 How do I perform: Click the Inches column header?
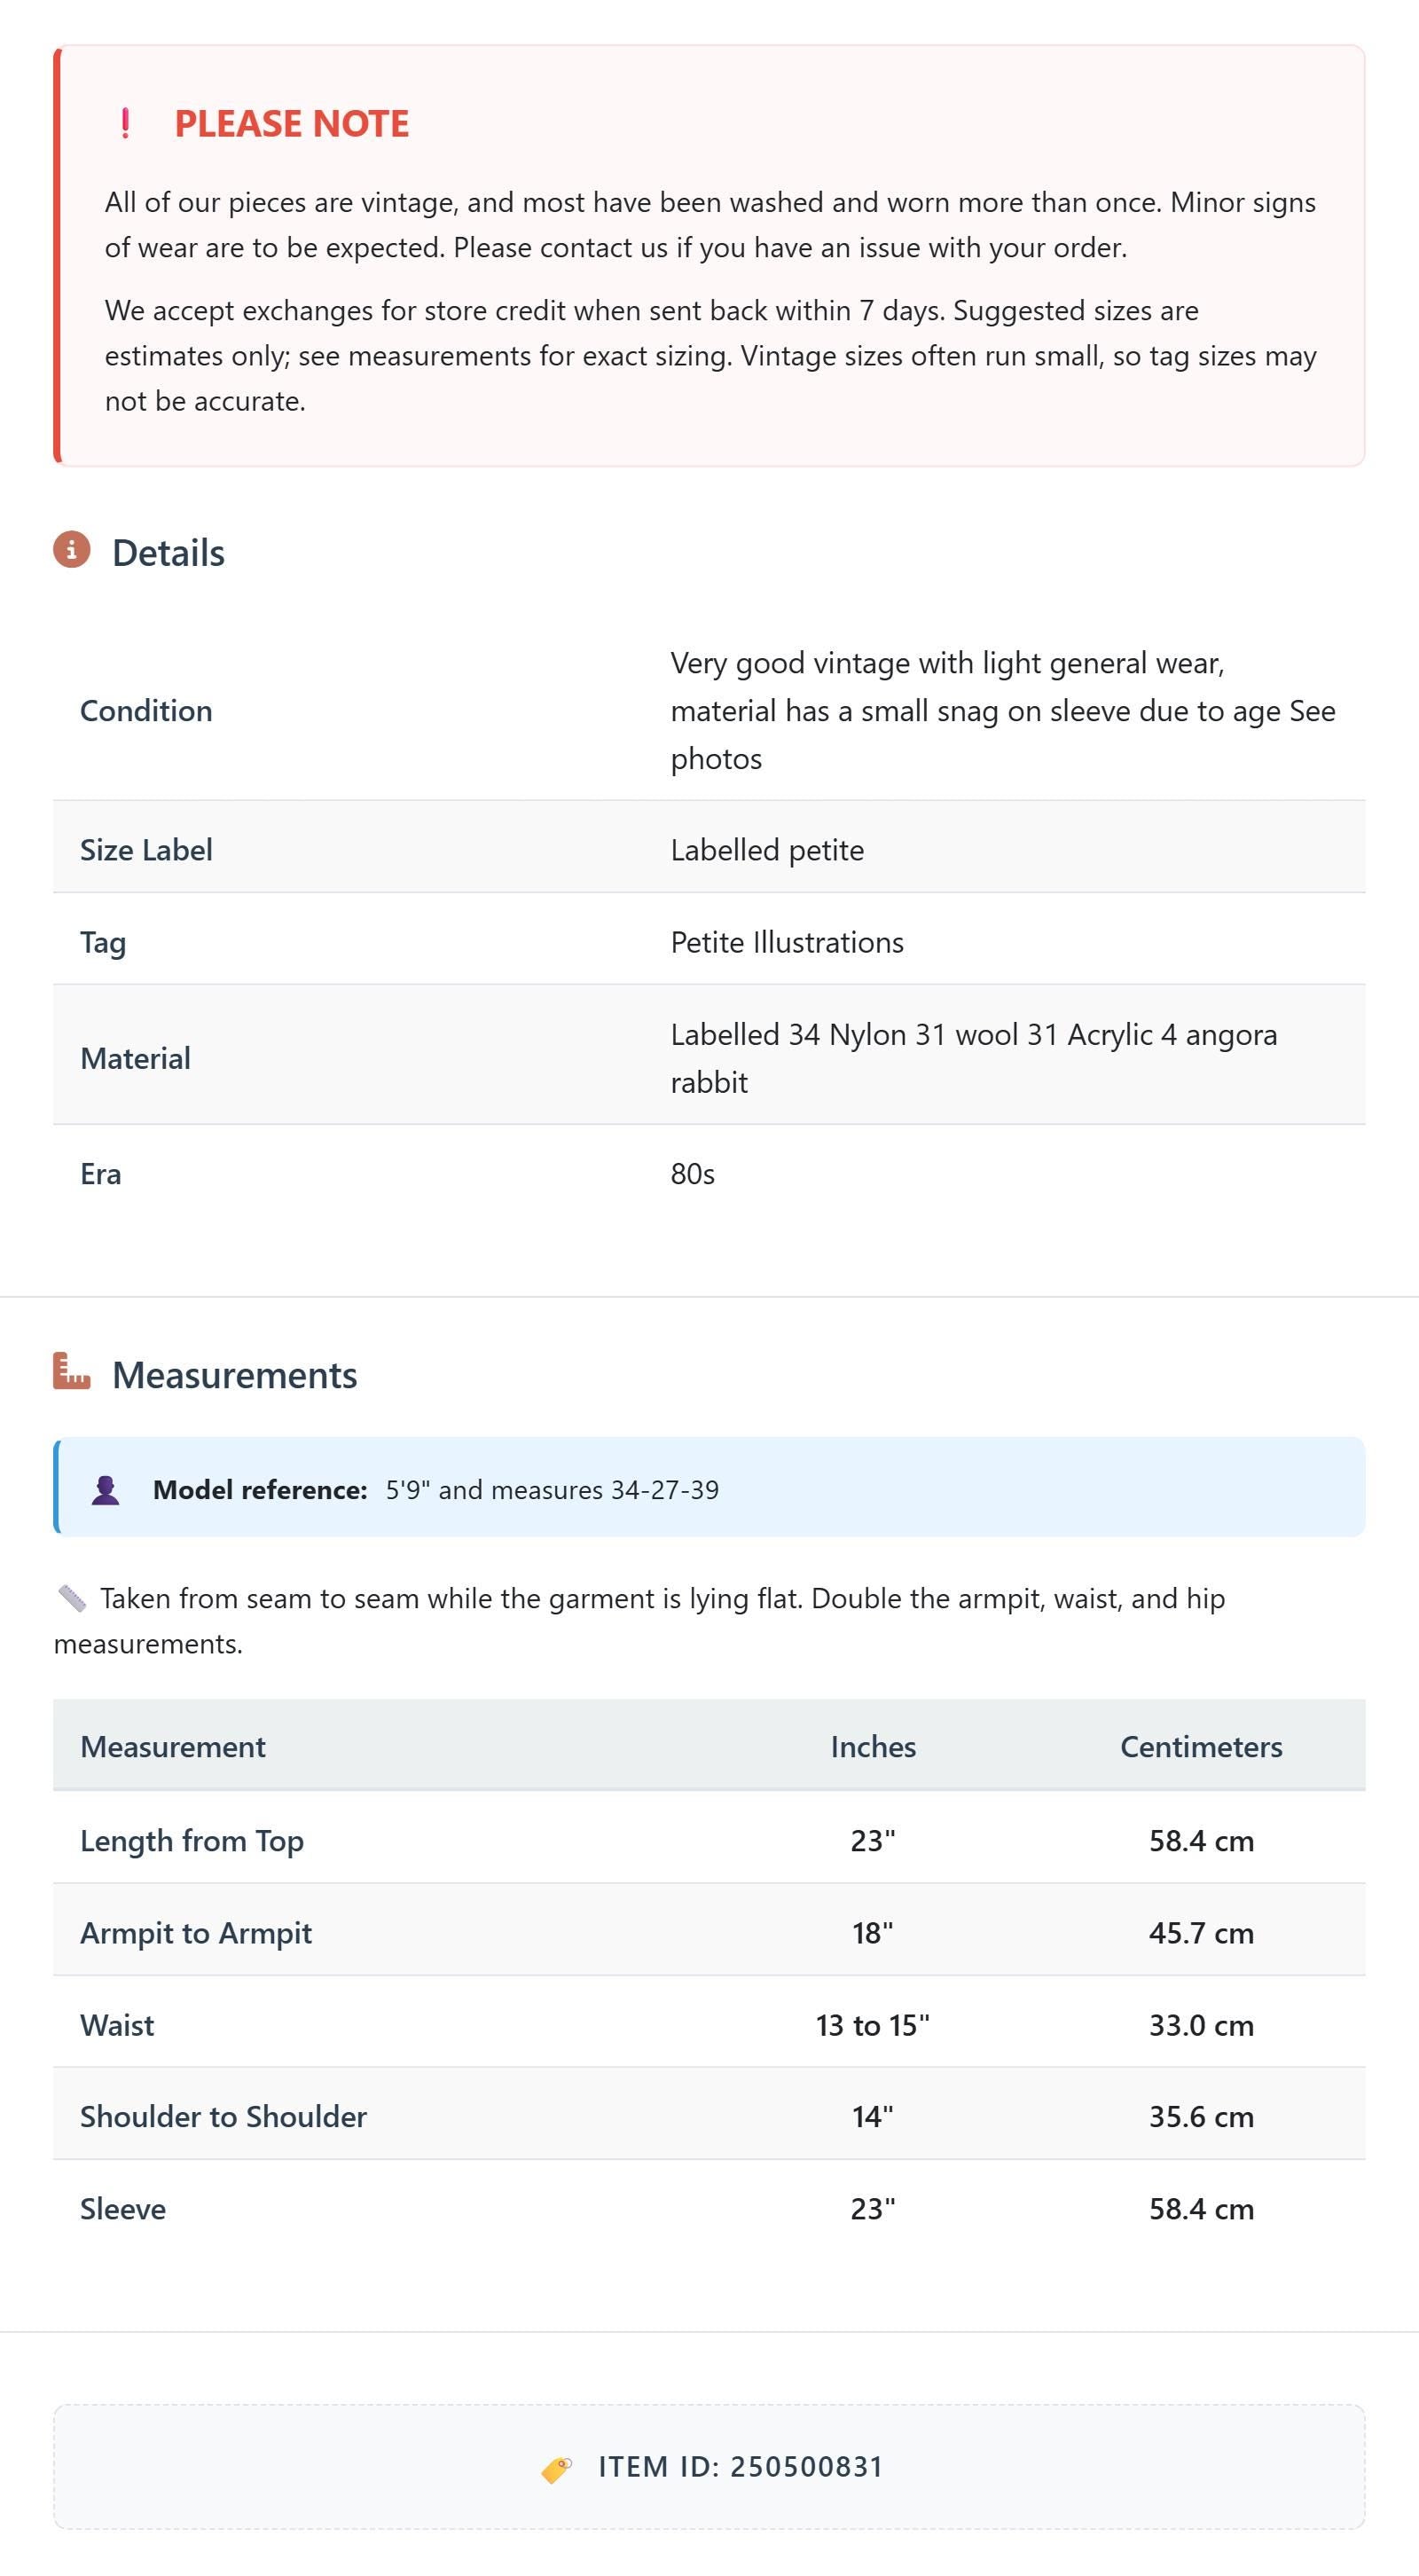click(x=873, y=1746)
